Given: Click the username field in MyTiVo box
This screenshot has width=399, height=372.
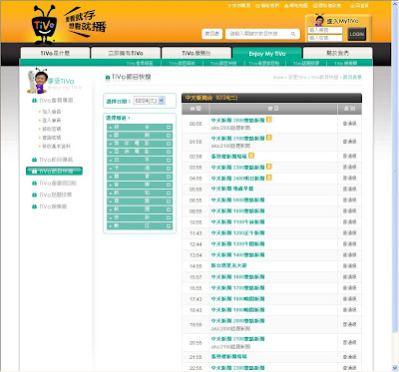Looking at the screenshot, I should (x=325, y=30).
